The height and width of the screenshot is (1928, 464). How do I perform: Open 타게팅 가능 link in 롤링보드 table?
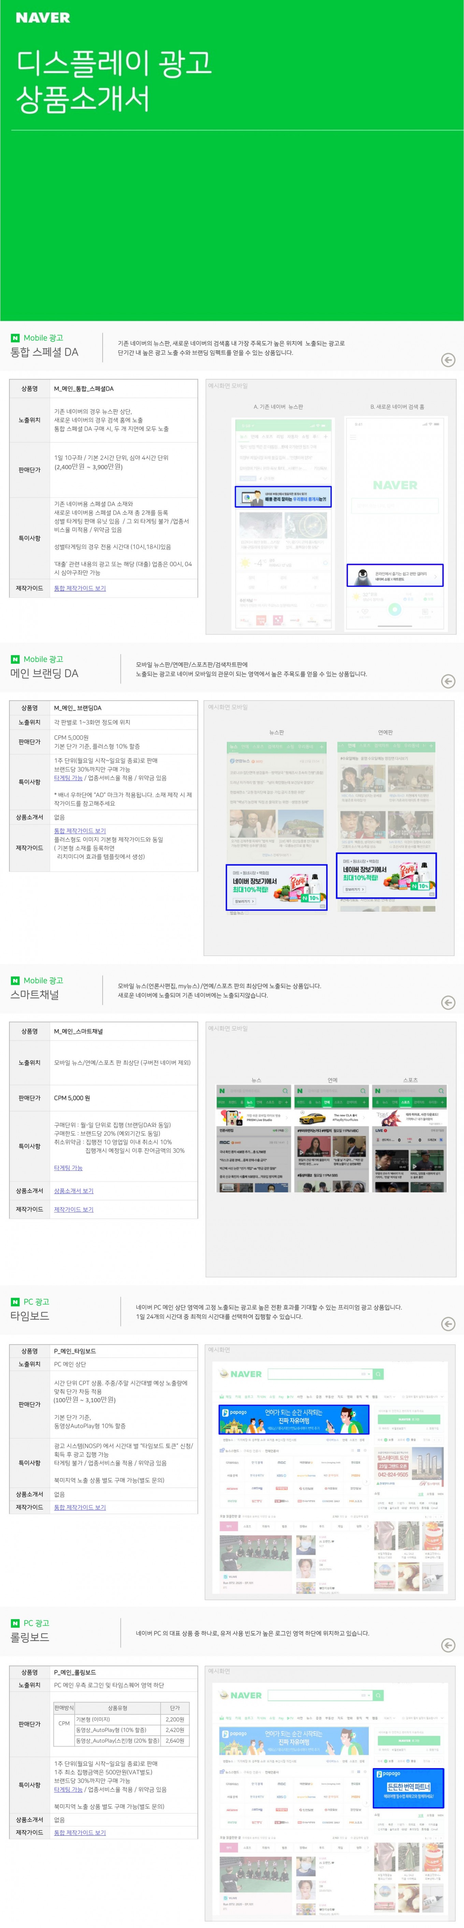coord(68,1789)
